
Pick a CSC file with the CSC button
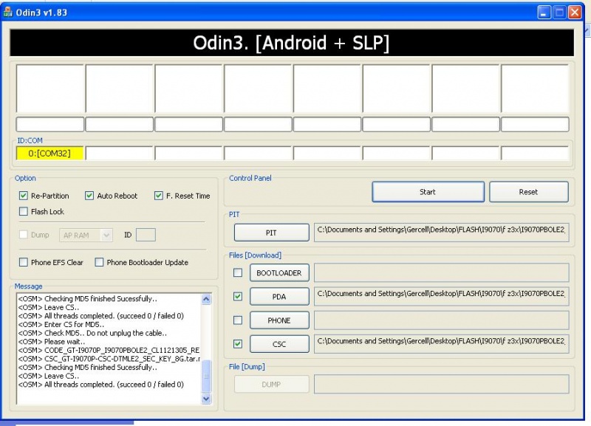pos(279,344)
